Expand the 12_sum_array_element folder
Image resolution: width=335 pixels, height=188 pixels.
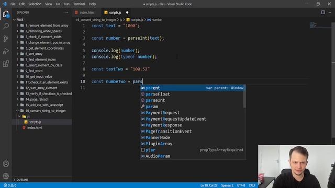[x=42, y=88]
